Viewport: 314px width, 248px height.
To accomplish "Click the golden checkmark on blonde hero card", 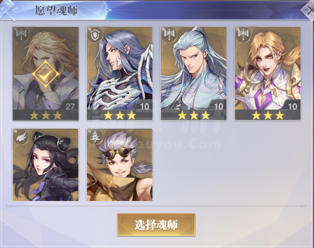I will [x=46, y=74].
